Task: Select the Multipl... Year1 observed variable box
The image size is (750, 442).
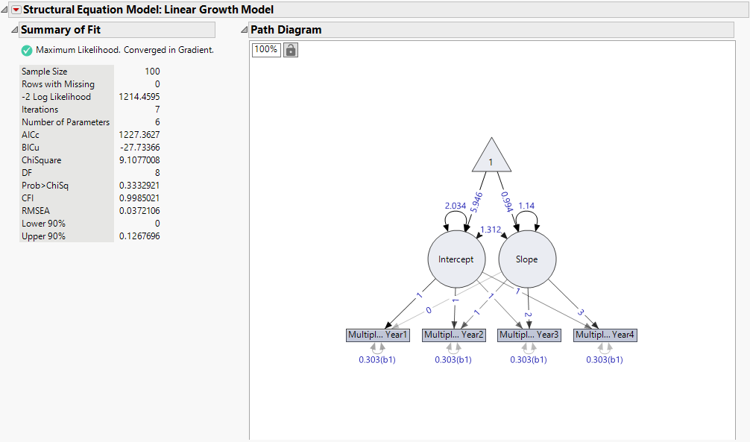Action: (x=377, y=335)
